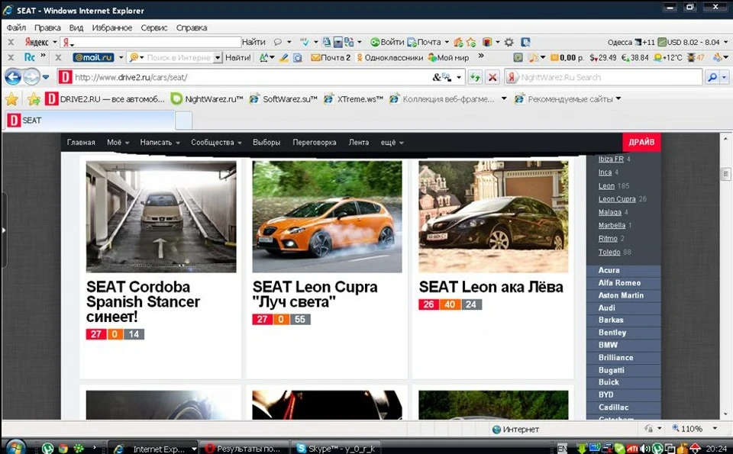Select the Leon Cupra model link in sidebar

(x=617, y=199)
